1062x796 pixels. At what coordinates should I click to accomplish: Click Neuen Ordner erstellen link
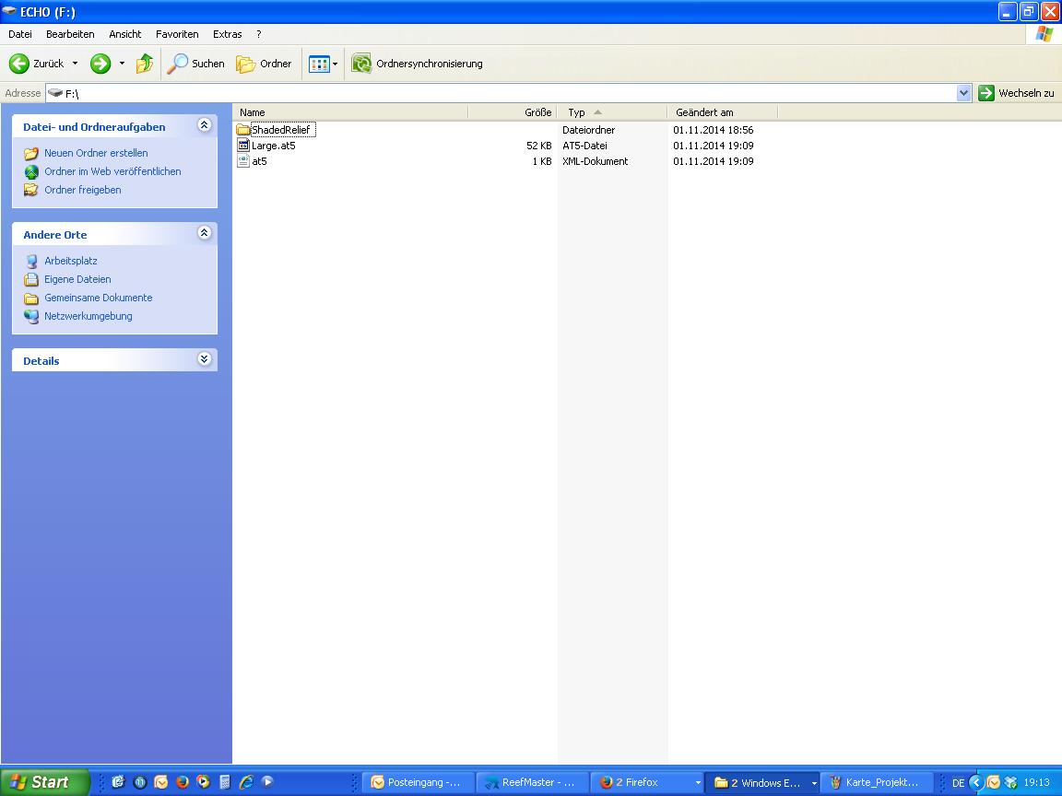[96, 153]
